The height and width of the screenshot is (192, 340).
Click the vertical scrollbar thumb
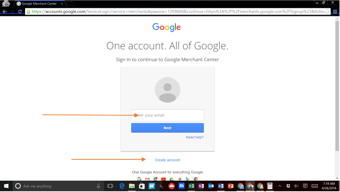337,86
